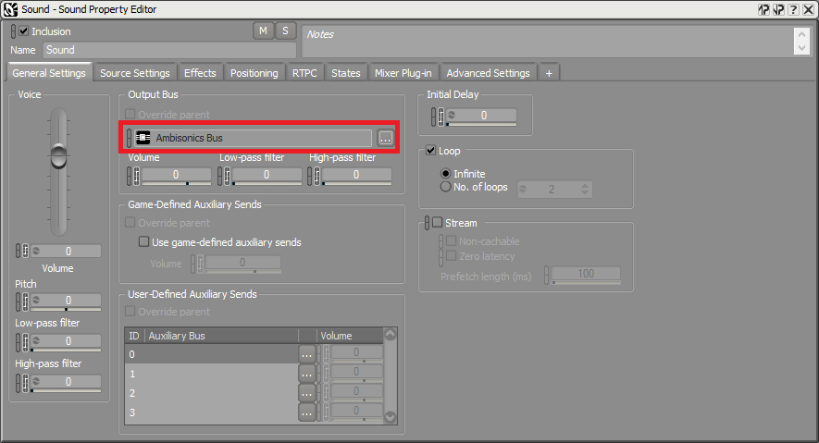Browse the auxiliary bus for ID 0
Image resolution: width=819 pixels, height=443 pixels.
tap(306, 354)
